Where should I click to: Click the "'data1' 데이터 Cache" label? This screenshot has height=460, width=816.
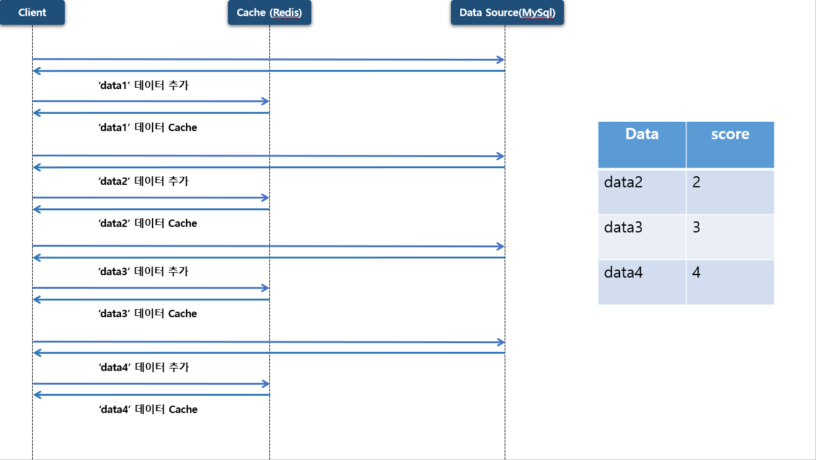[x=148, y=127]
